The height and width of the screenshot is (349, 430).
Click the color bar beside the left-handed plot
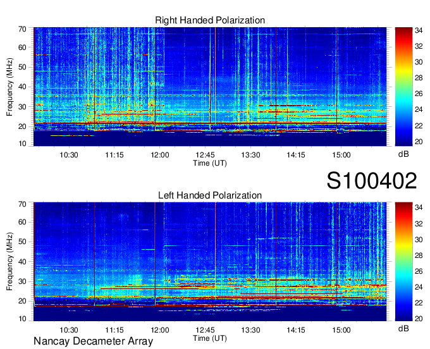(403, 262)
